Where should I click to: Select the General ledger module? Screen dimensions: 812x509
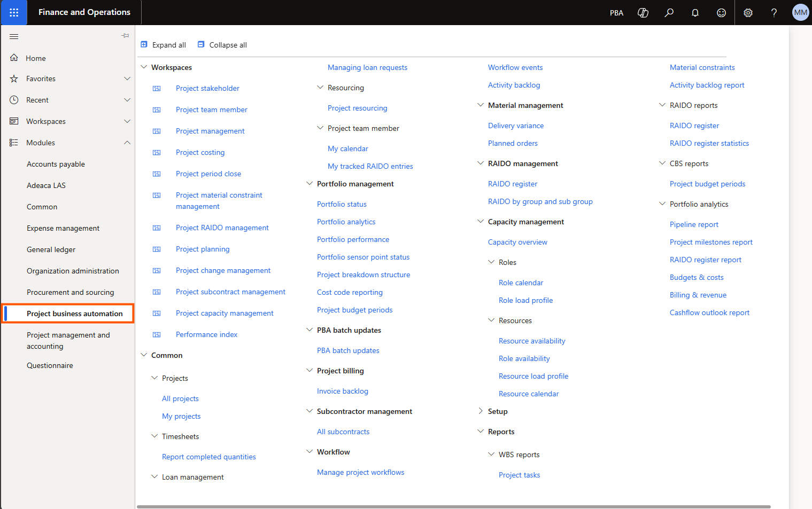point(51,249)
